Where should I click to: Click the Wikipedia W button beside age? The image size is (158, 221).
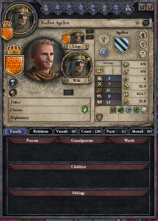click(x=146, y=23)
